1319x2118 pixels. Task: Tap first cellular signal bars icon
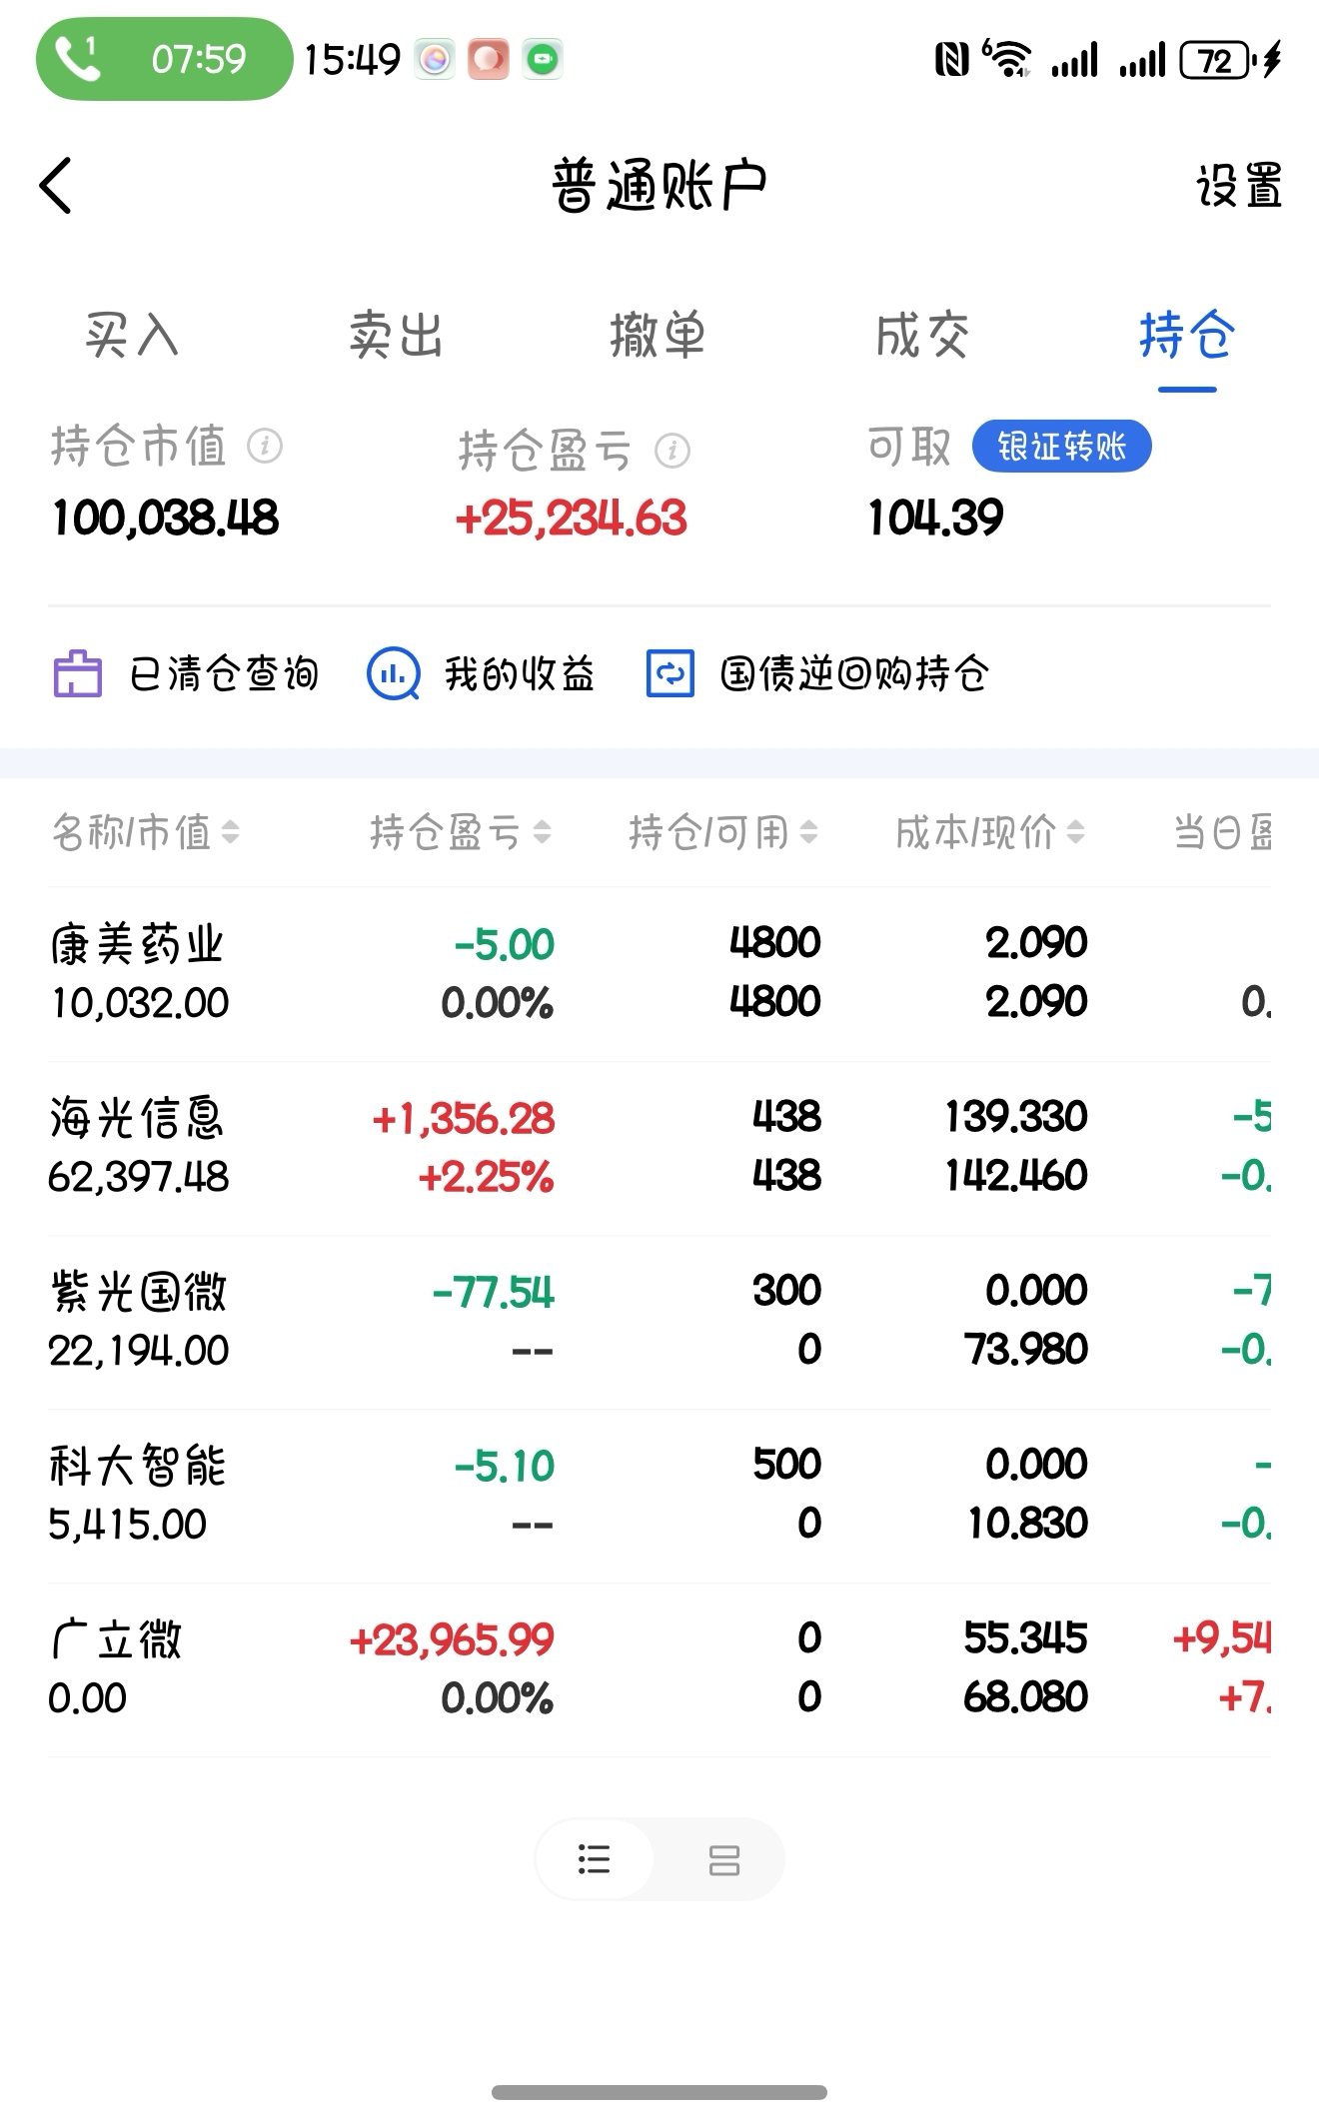pyautogui.click(x=1074, y=60)
